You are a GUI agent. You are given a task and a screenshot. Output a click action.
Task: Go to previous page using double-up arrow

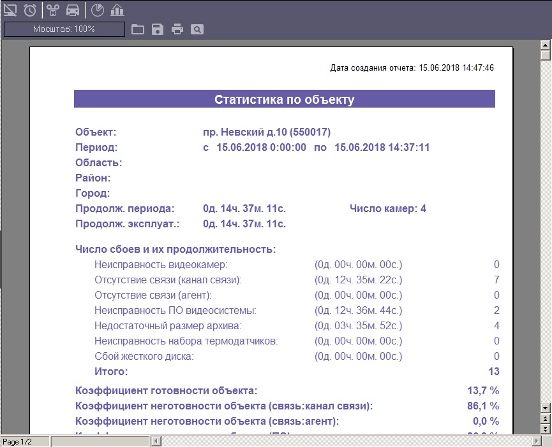[545, 418]
